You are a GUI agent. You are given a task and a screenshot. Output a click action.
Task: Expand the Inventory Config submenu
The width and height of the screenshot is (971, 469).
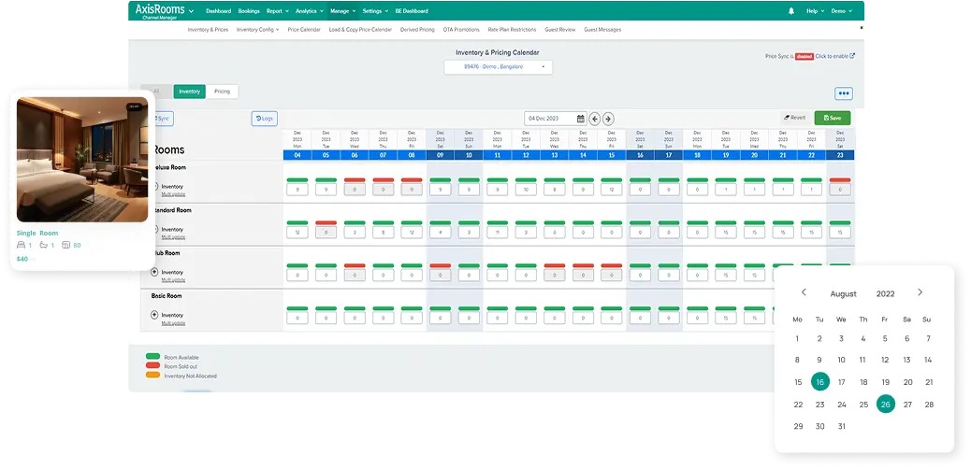click(x=257, y=29)
